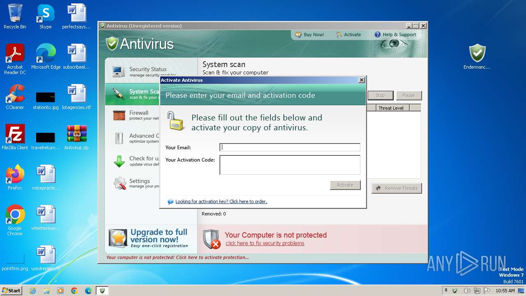Viewport: 526px width, 296px height.
Task: Click the Security Status monitor icon
Action: coord(119,72)
